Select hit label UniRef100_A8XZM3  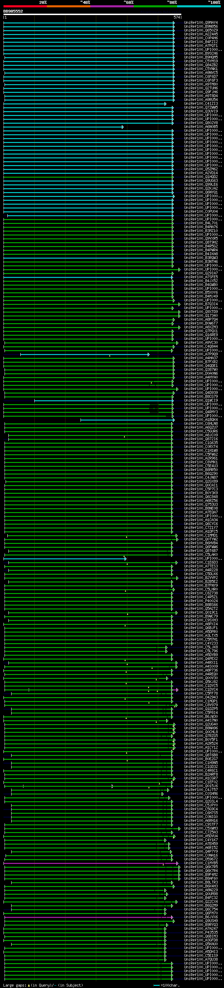pyautogui.click(x=201, y=327)
